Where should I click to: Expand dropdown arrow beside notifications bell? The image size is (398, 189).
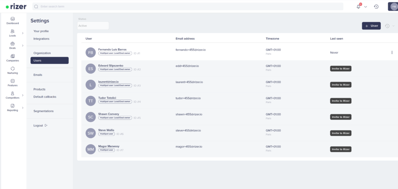click(x=365, y=7)
